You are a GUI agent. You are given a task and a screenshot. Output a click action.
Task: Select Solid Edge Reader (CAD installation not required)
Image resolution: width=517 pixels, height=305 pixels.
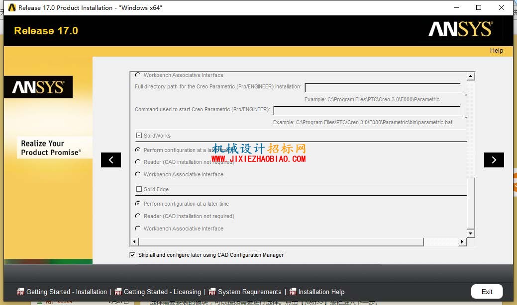coord(137,216)
